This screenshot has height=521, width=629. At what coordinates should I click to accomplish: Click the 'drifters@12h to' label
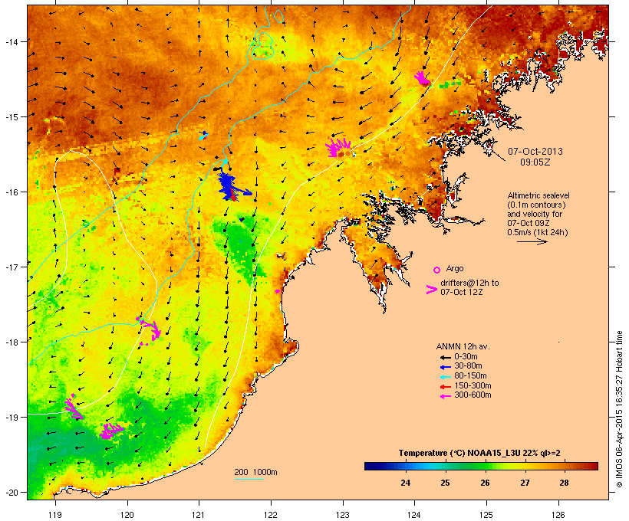[469, 283]
